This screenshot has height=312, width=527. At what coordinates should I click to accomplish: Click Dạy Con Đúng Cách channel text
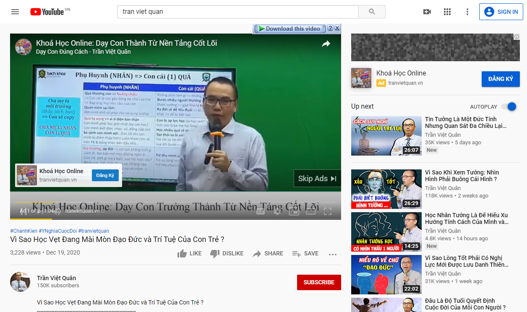click(x=83, y=52)
